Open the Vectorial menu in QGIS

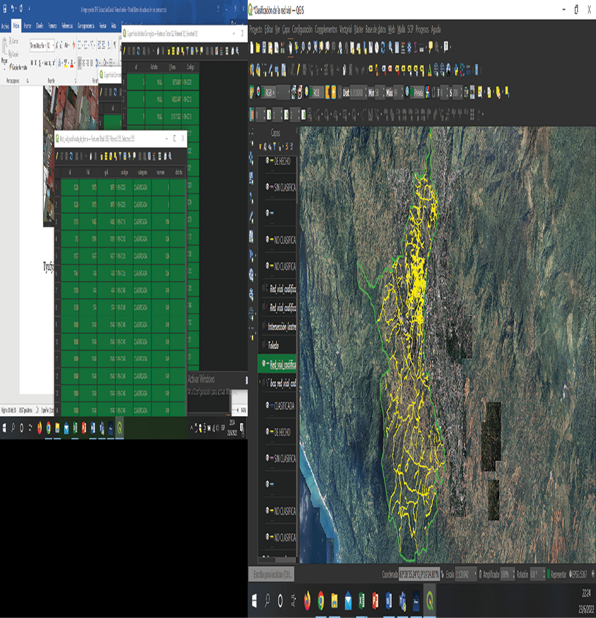click(x=346, y=30)
